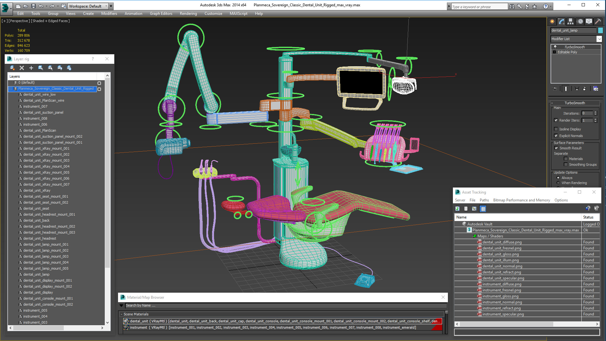Viewport: 606px width, 341px height.
Task: Create a new scene from the quick toolbar
Action: [x=18, y=6]
